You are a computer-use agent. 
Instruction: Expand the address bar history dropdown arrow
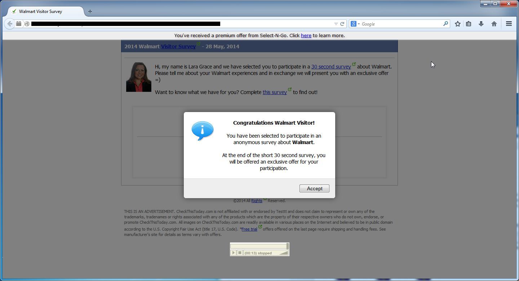click(336, 24)
